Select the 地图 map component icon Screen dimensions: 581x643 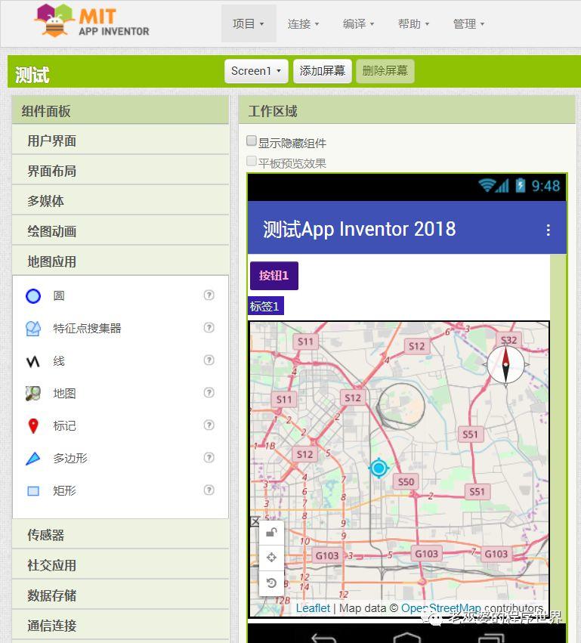click(x=33, y=393)
